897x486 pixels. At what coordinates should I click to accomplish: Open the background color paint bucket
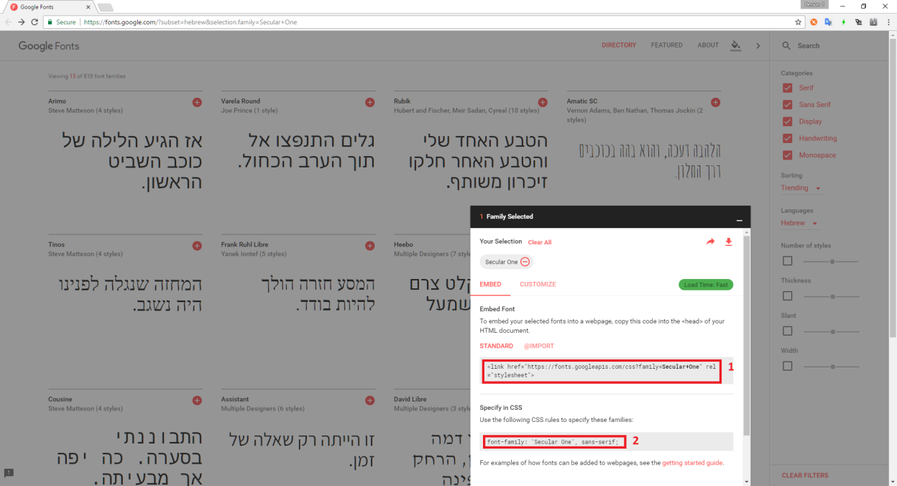735,45
